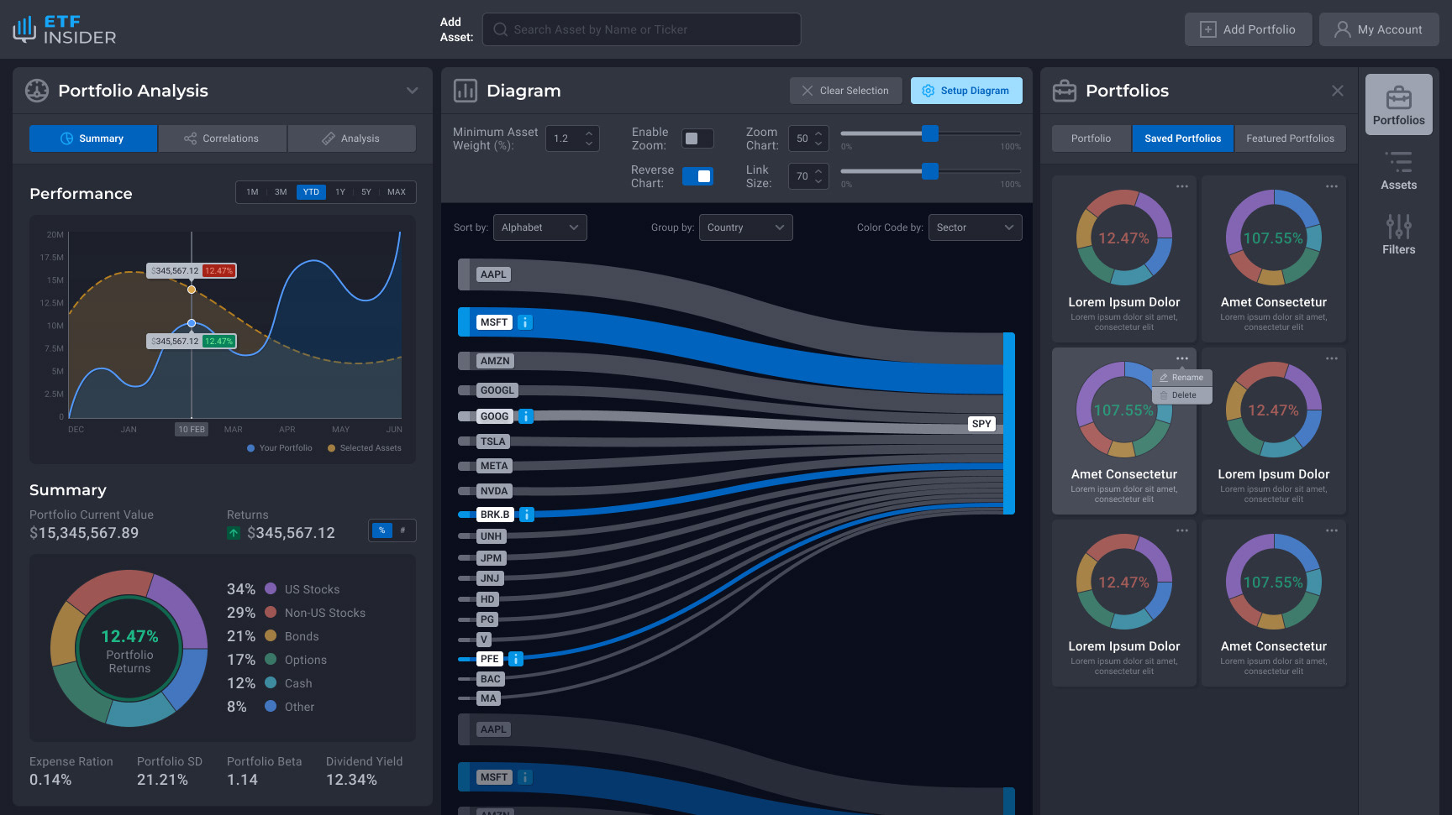Collapse Portfolio Analysis panel chevron
Screen dimensions: 1452x815
click(412, 91)
